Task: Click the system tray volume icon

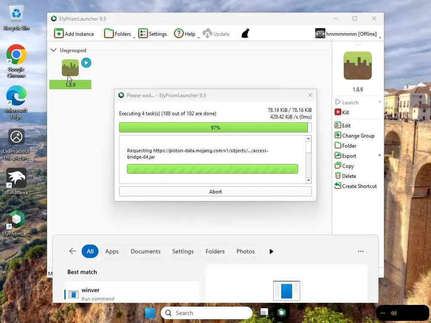Action: [394, 313]
